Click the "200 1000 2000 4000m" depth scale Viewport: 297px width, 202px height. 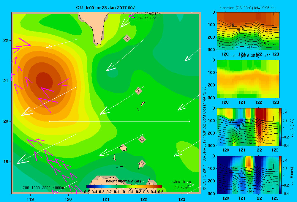(43, 188)
